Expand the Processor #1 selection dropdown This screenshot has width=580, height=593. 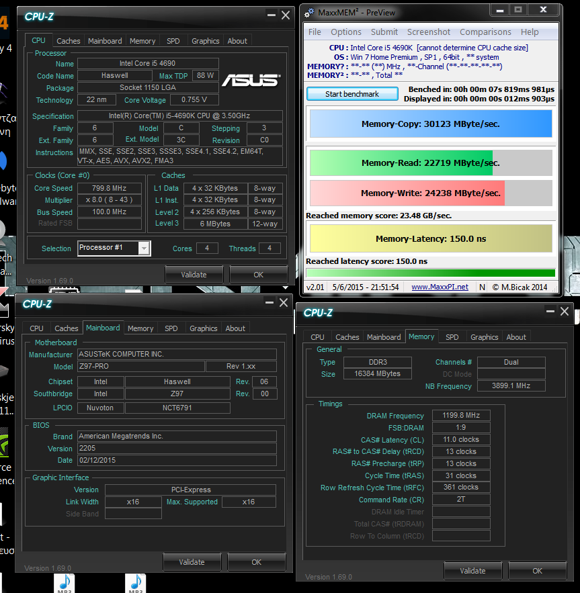click(x=144, y=248)
